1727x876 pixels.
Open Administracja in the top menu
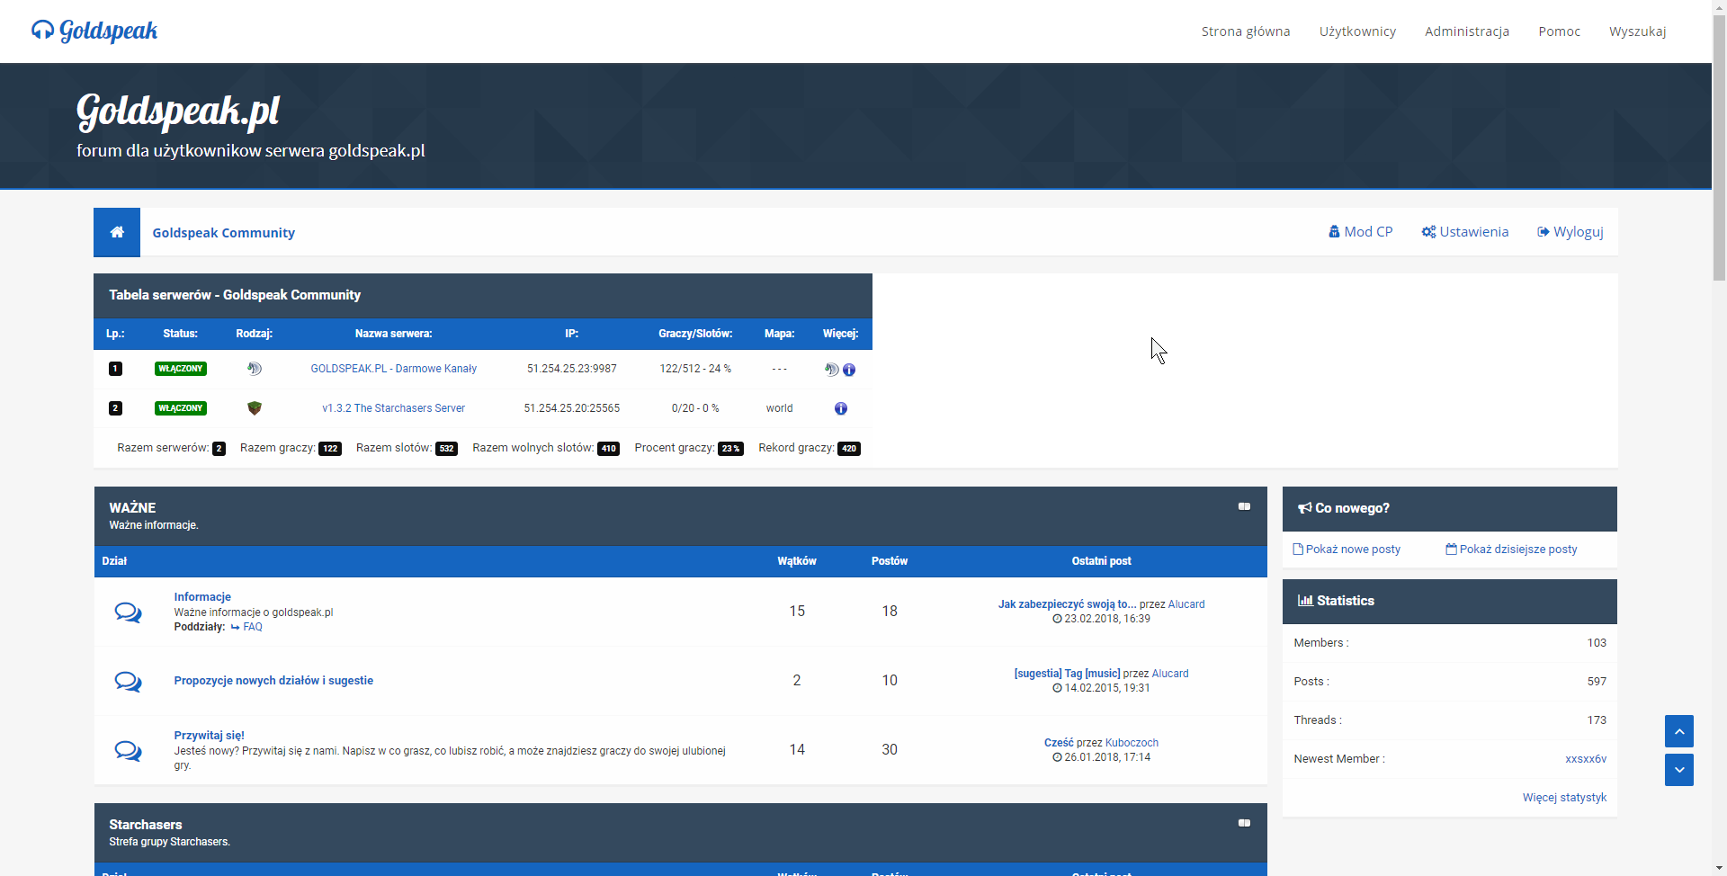1466,31
